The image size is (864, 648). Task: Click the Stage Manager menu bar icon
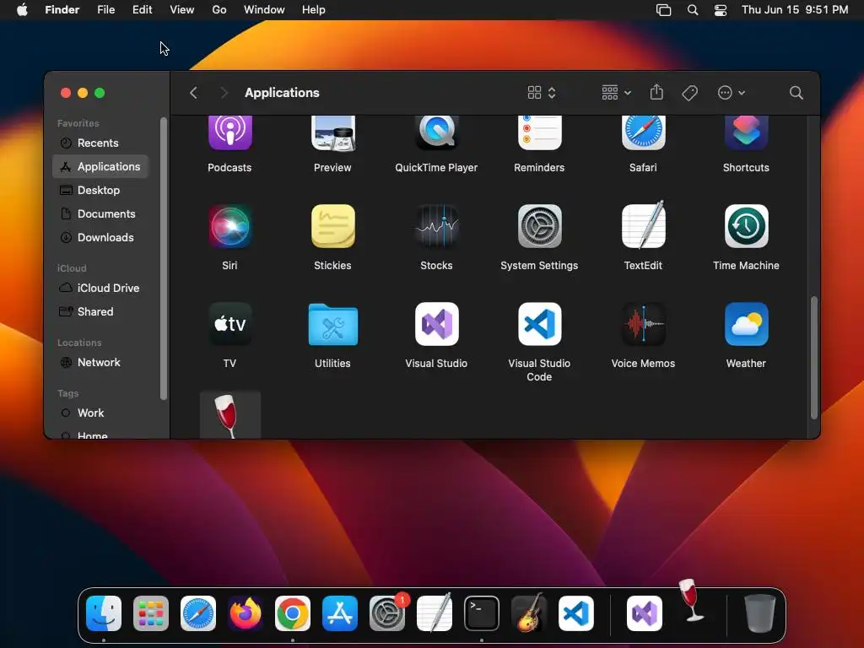(x=663, y=10)
